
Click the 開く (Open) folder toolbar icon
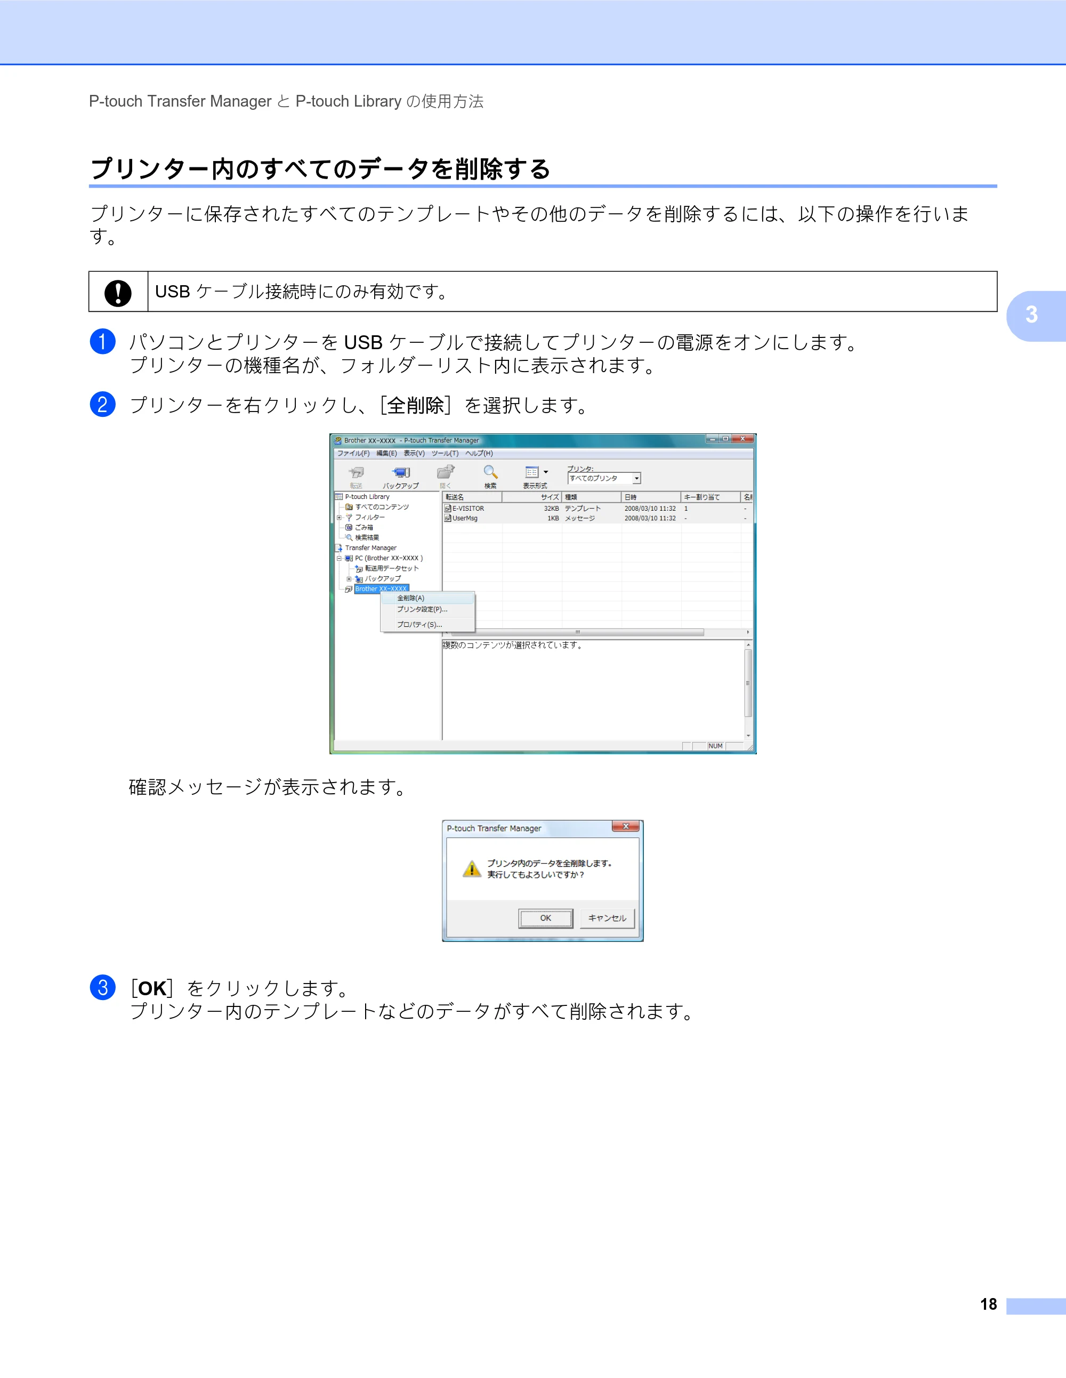pos(446,472)
